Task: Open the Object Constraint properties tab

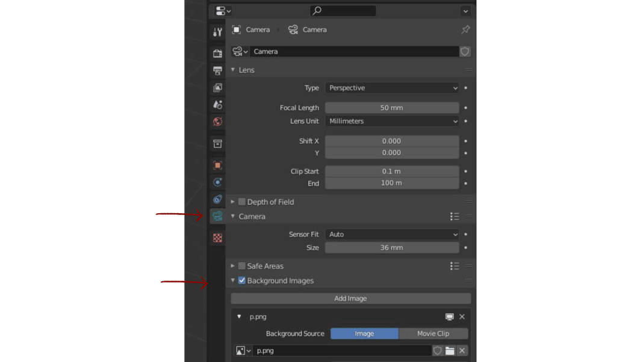Action: tap(217, 199)
